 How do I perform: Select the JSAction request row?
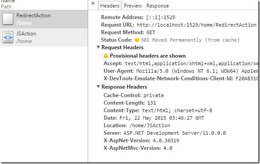[x=44, y=37]
